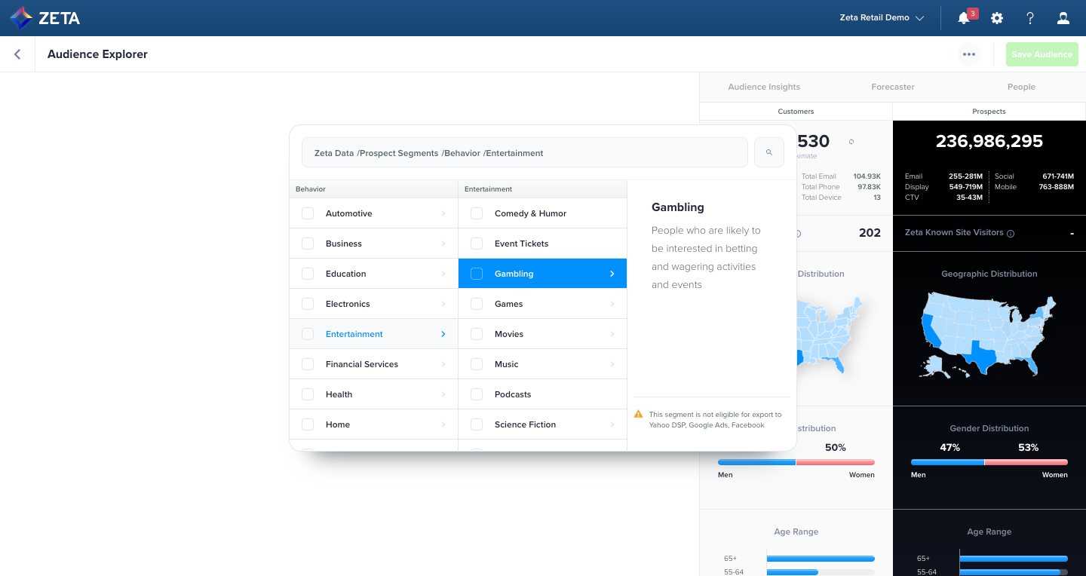The image size is (1086, 576).
Task: Open the Zeta Retail Demo account dropdown
Action: pyautogui.click(x=881, y=17)
